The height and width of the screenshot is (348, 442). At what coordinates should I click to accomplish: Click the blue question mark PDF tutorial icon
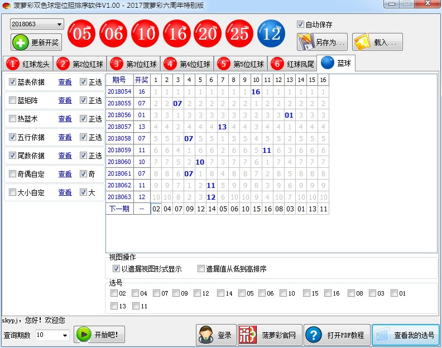coord(314,335)
